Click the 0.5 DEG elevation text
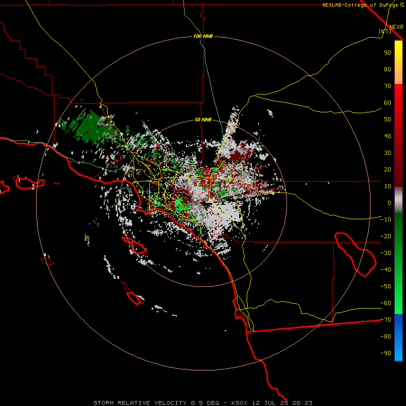Screen dimensions: 406x406 point(205,403)
